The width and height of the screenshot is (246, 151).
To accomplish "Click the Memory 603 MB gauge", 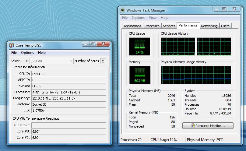I will 140,75.
